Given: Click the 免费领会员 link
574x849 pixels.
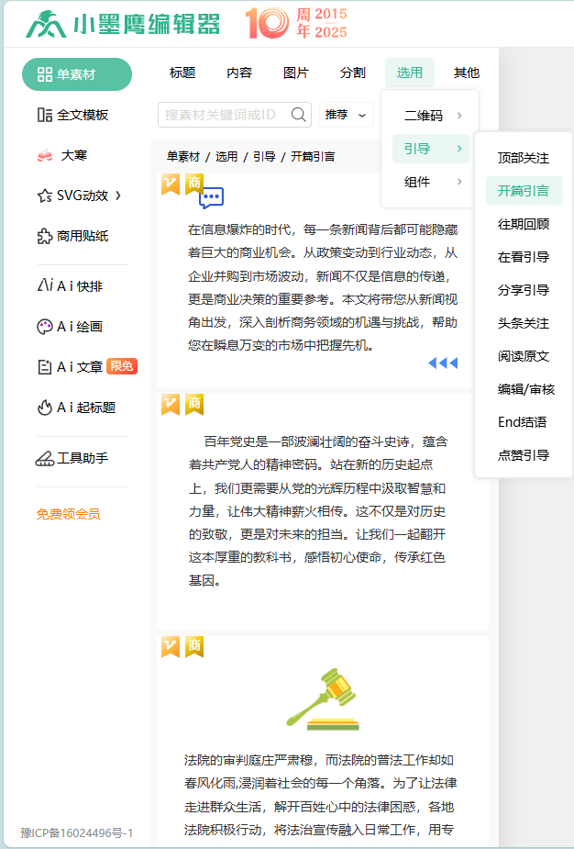Looking at the screenshot, I should pos(68,514).
